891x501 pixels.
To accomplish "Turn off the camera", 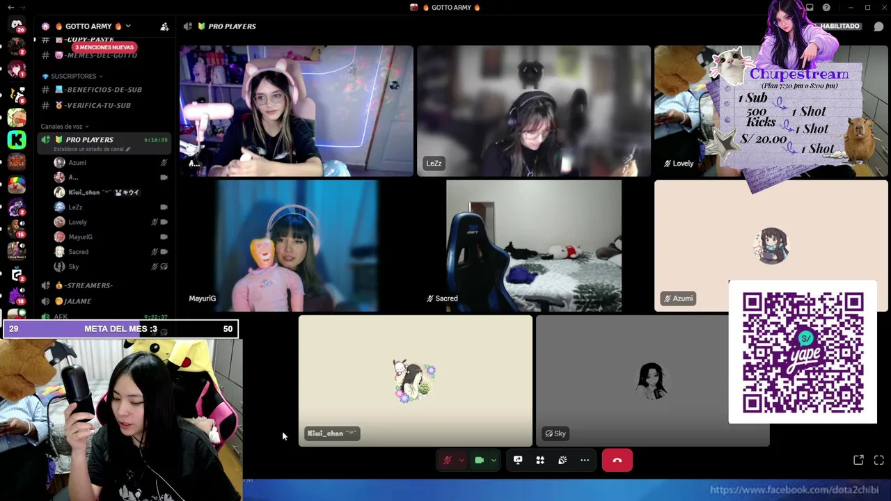I will pos(479,460).
